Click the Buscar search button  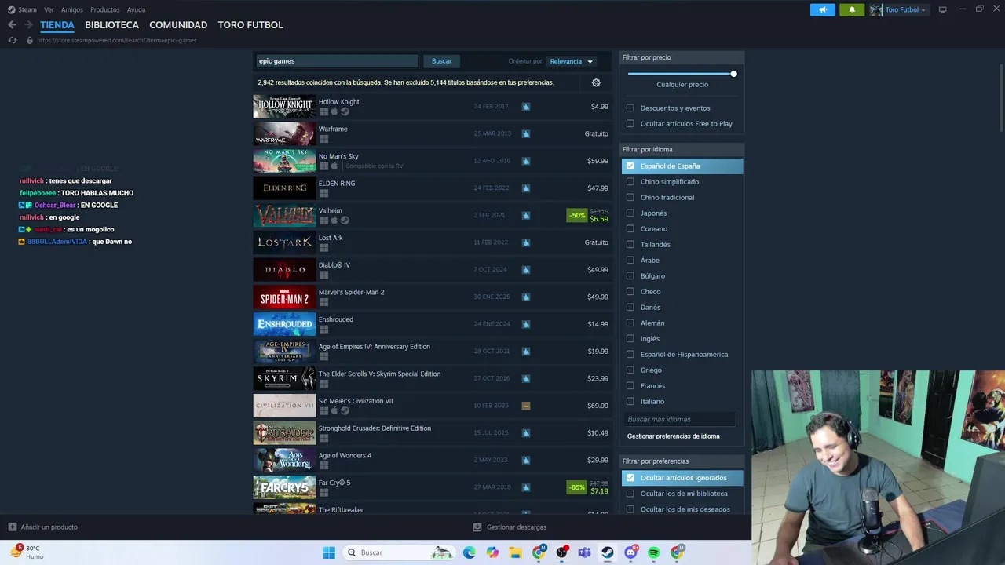[x=441, y=61]
